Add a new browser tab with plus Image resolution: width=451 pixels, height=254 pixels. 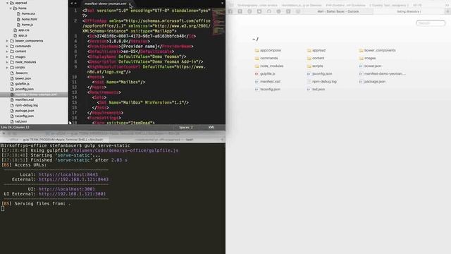click(447, 11)
